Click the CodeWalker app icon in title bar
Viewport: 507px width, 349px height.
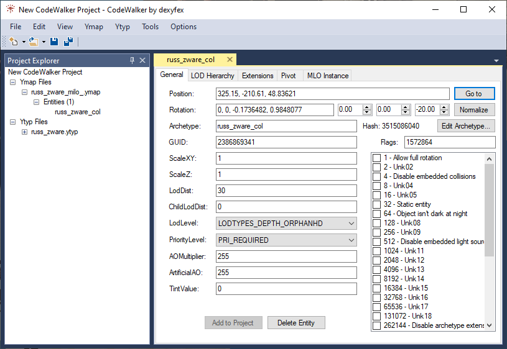tap(11, 9)
